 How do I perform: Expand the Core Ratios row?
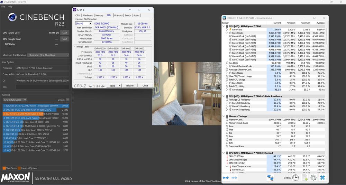point(227,90)
